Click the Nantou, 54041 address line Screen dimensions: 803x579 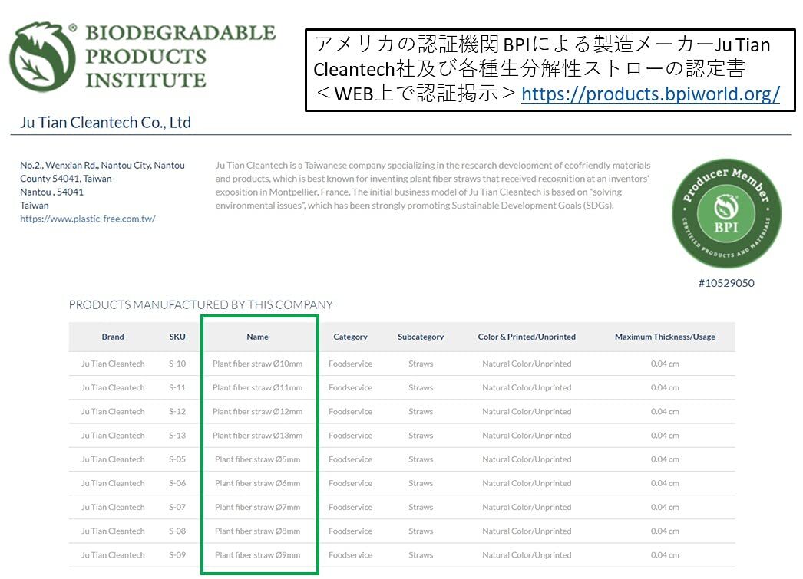pos(51,192)
